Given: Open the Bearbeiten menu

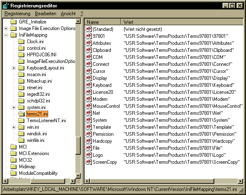Looking at the screenshot, I should pos(45,14).
